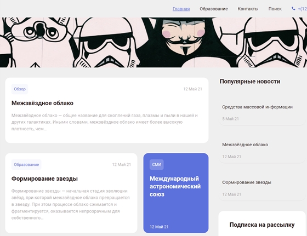The height and width of the screenshot is (236, 307).
Task: Click the Межзвёздное облако excerpt paragraph
Action: [105, 122]
